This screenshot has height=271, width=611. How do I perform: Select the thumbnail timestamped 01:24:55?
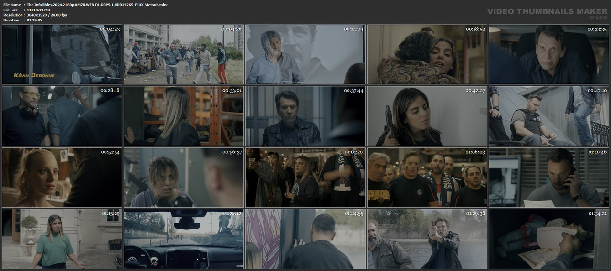click(305, 239)
